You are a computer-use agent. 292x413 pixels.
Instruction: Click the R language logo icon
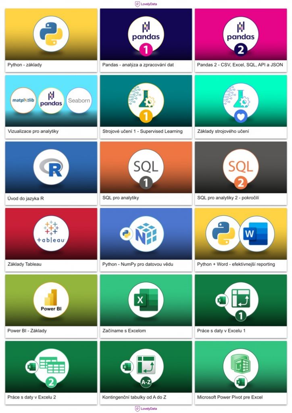(x=51, y=167)
